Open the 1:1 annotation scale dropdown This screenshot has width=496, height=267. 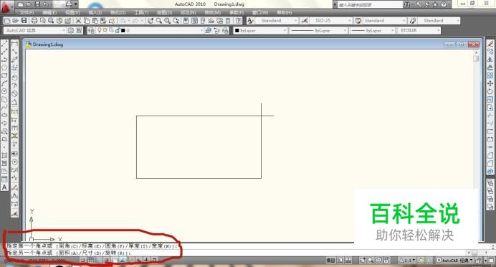(407, 261)
